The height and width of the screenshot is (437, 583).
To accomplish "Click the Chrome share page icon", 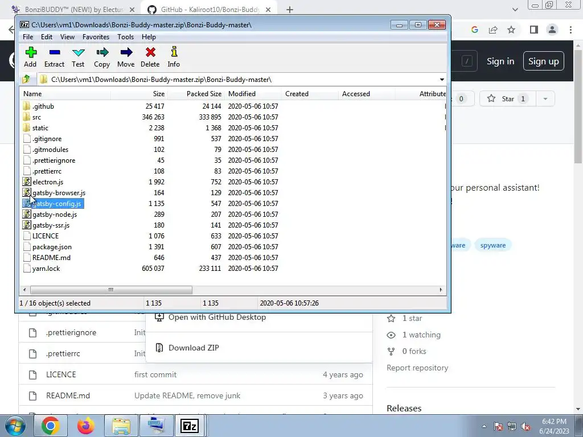I will pyautogui.click(x=493, y=30).
